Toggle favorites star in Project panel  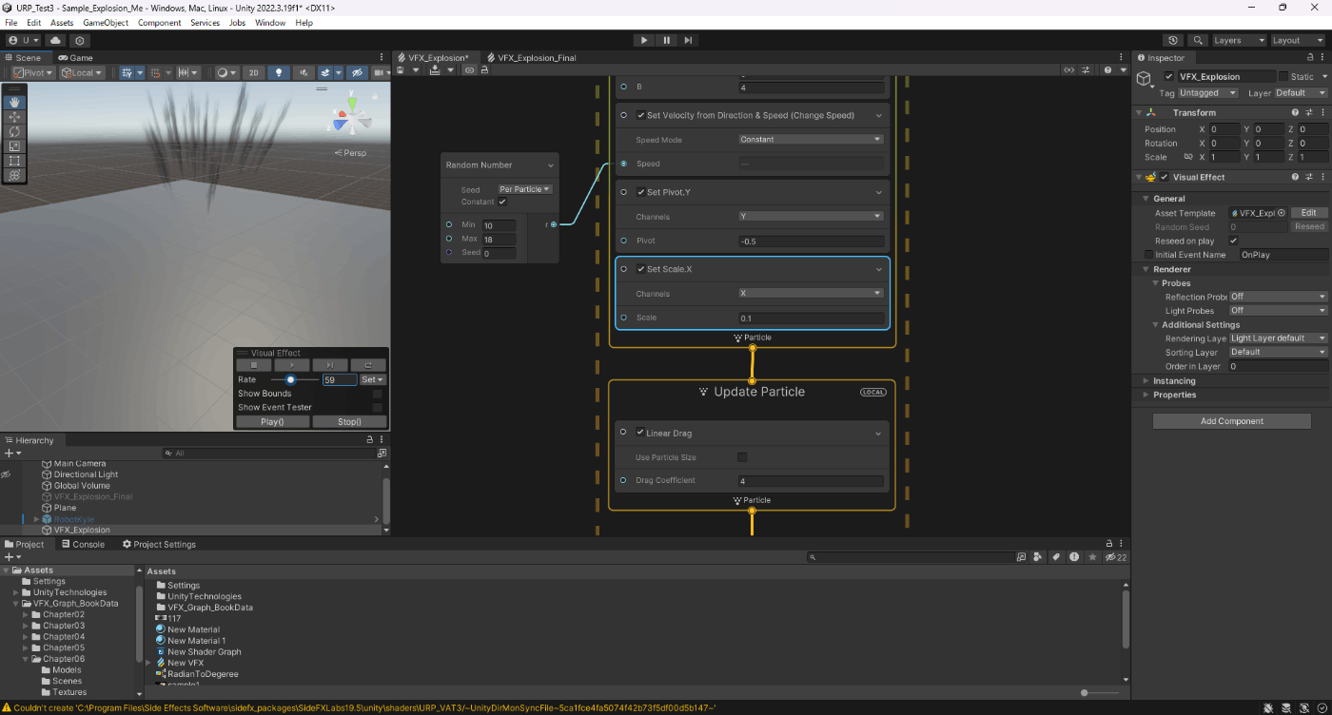point(1093,557)
